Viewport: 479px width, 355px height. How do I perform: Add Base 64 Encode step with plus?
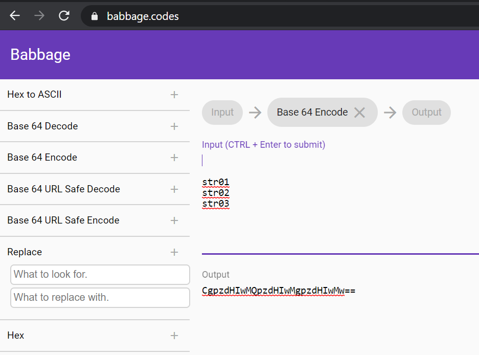(x=174, y=158)
